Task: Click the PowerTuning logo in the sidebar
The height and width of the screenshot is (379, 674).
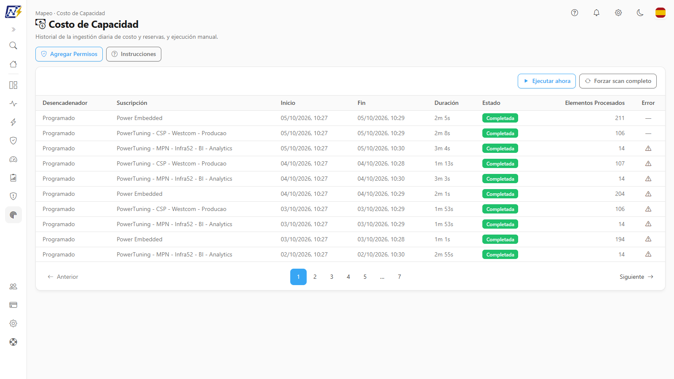Action: point(13,12)
